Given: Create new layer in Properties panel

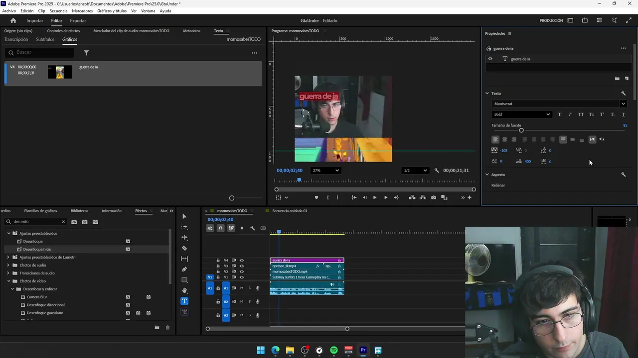Looking at the screenshot, I should (627, 79).
